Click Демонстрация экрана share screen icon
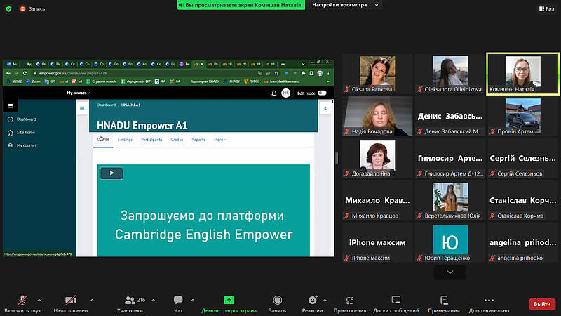 (x=229, y=300)
